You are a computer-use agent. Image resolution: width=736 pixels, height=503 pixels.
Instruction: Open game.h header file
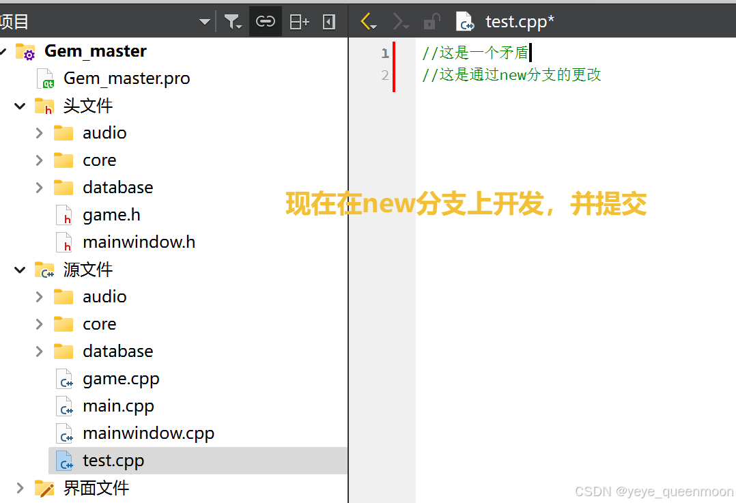(111, 215)
